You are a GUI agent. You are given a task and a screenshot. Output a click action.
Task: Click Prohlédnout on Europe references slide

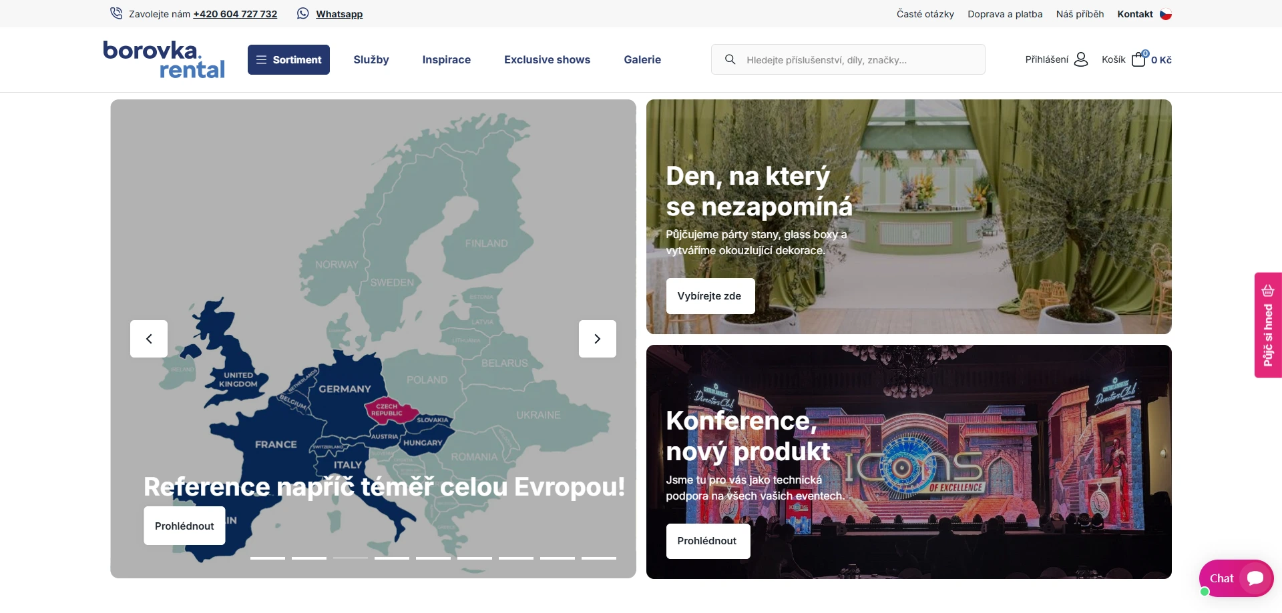(184, 526)
